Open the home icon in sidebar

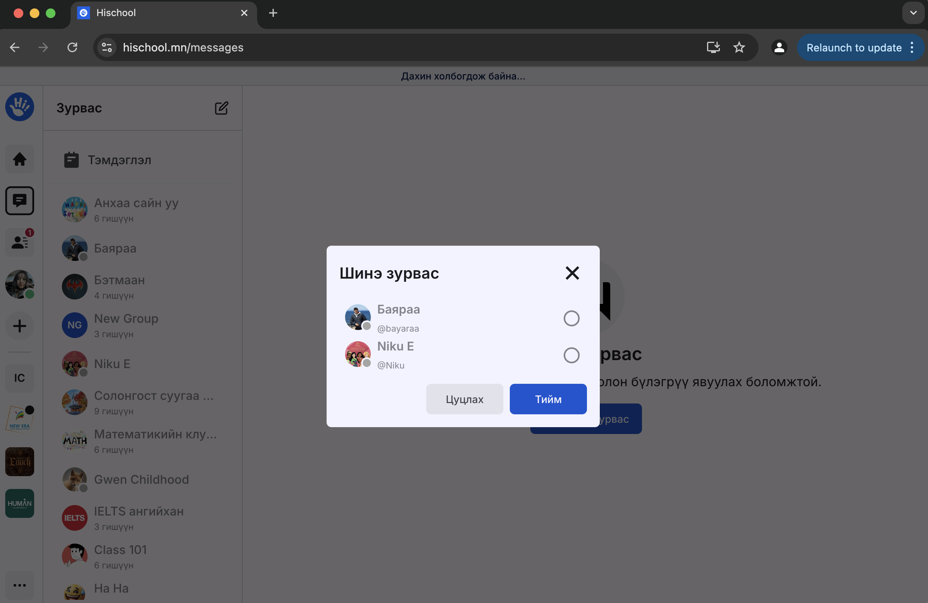point(19,159)
